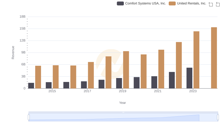The width and height of the screenshot is (223, 128).
Task: Click the 12B y-axis label
Action: (x=23, y=41)
